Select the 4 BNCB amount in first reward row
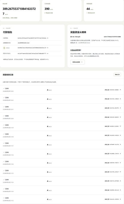The image size is (124, 204). (49, 90)
